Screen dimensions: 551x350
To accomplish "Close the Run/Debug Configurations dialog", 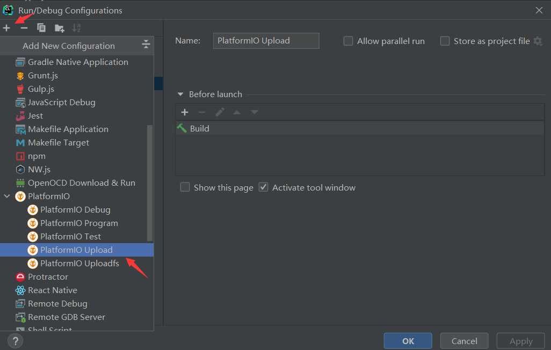I will (x=539, y=10).
